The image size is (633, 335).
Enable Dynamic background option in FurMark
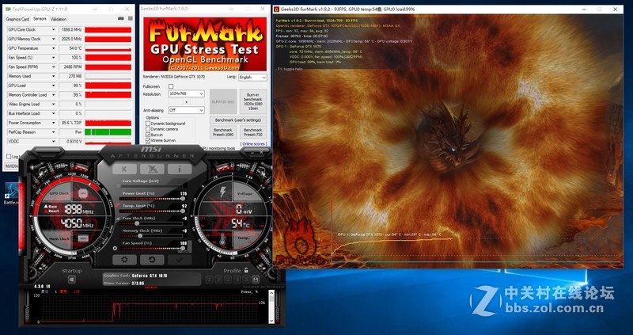(148, 124)
